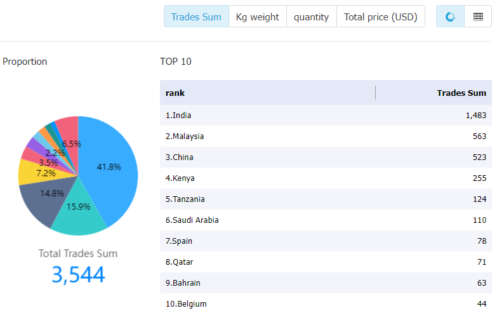Click the Proportion heading
Screen dimensions: 497x320
click(x=25, y=62)
